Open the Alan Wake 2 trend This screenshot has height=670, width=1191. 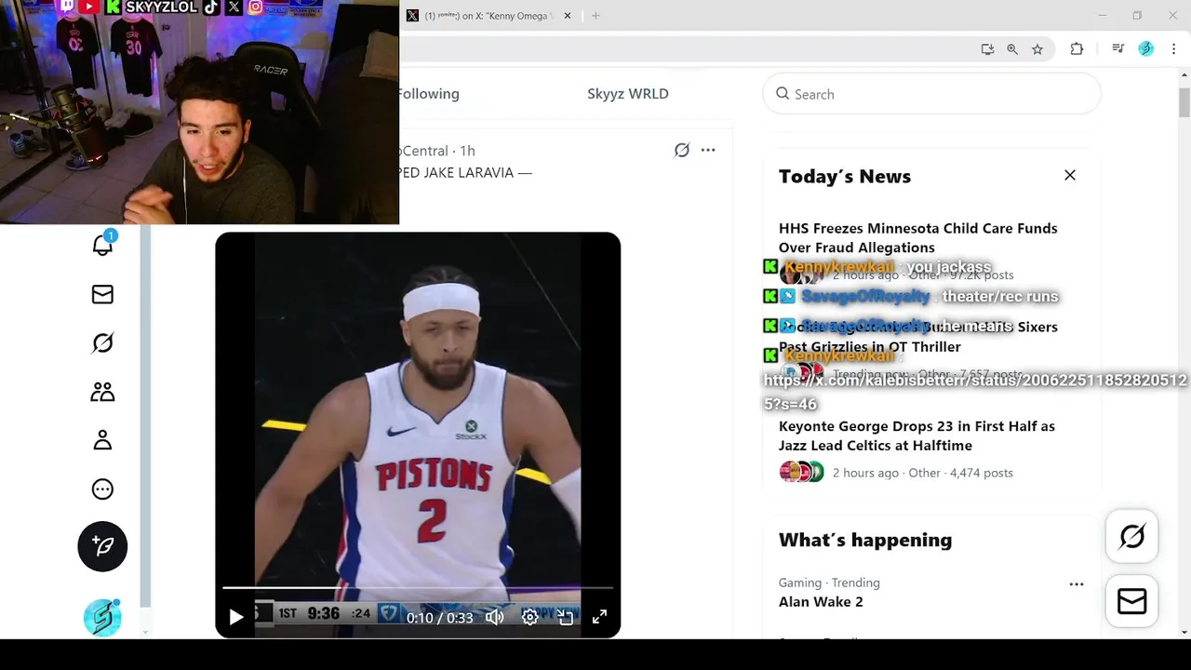tap(821, 602)
